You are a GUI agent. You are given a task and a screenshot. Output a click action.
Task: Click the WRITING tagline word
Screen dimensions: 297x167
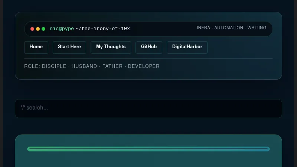[257, 28]
